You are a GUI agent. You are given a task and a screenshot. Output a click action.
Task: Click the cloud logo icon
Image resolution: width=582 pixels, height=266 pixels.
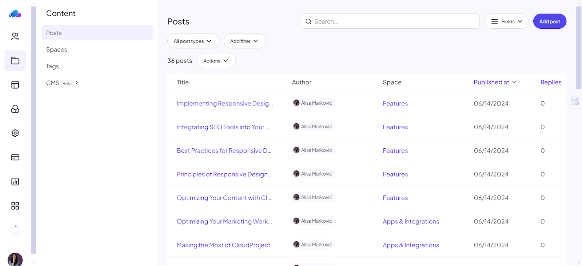click(15, 14)
